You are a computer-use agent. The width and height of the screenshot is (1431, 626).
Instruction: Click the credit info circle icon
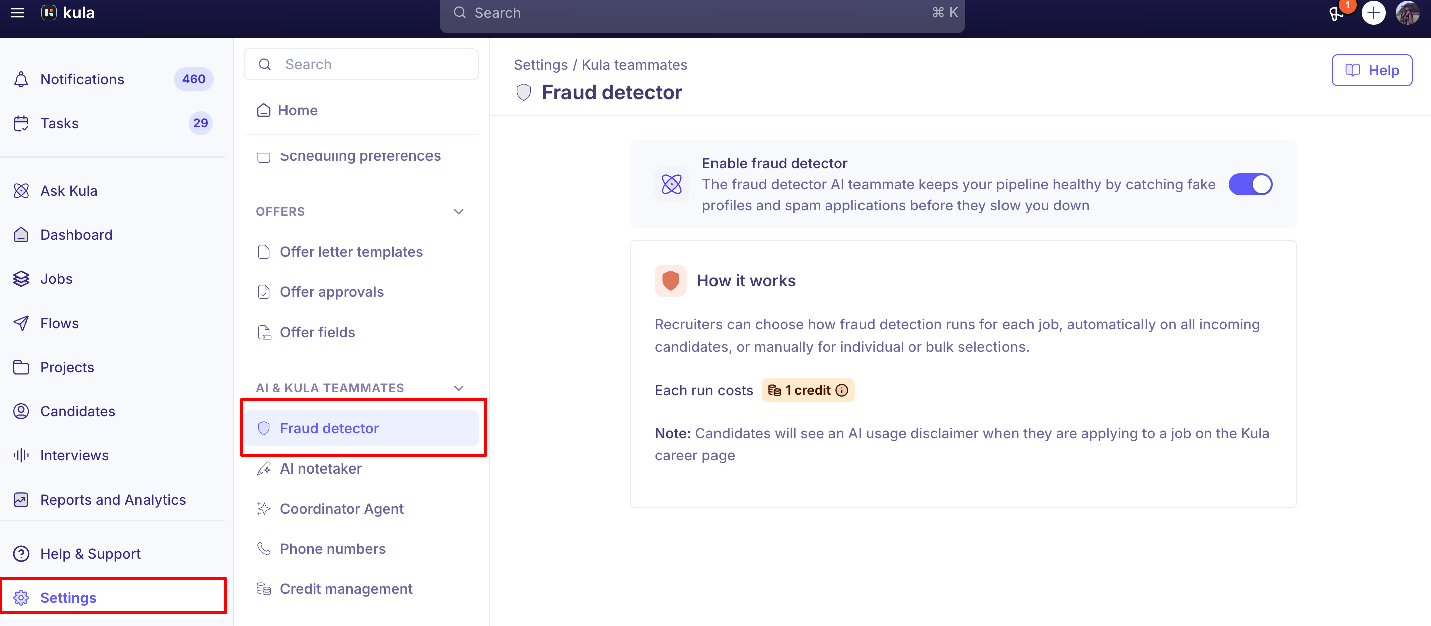point(842,390)
